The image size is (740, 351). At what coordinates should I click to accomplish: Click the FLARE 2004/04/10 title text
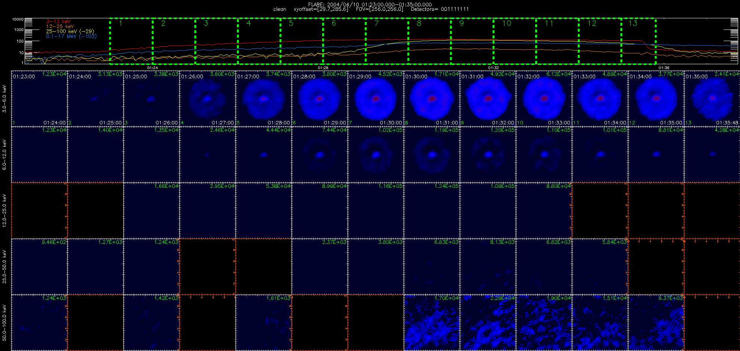coord(370,4)
